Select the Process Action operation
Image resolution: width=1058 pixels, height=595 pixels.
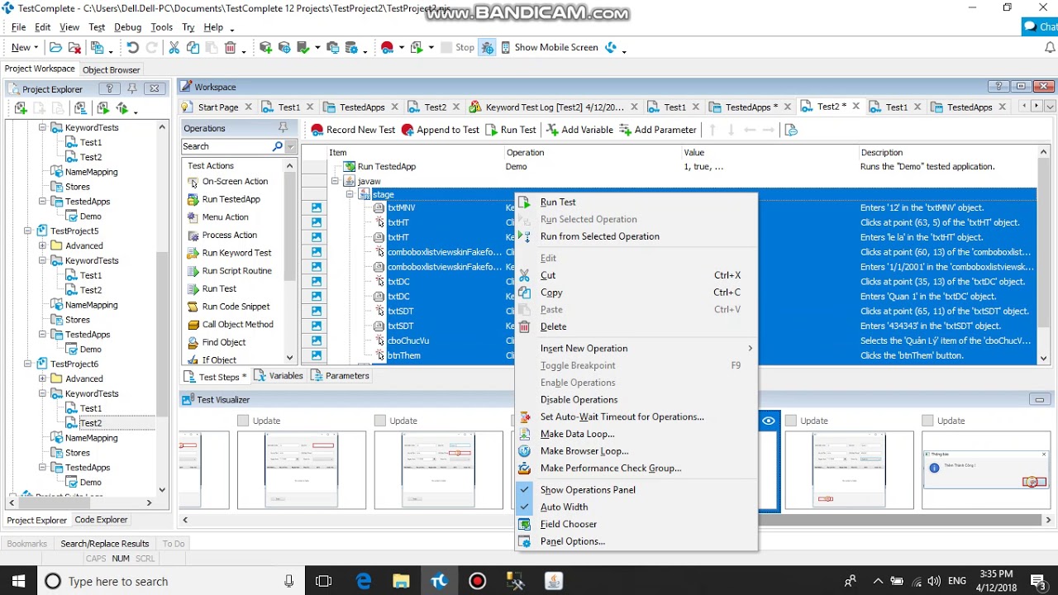pos(222,236)
